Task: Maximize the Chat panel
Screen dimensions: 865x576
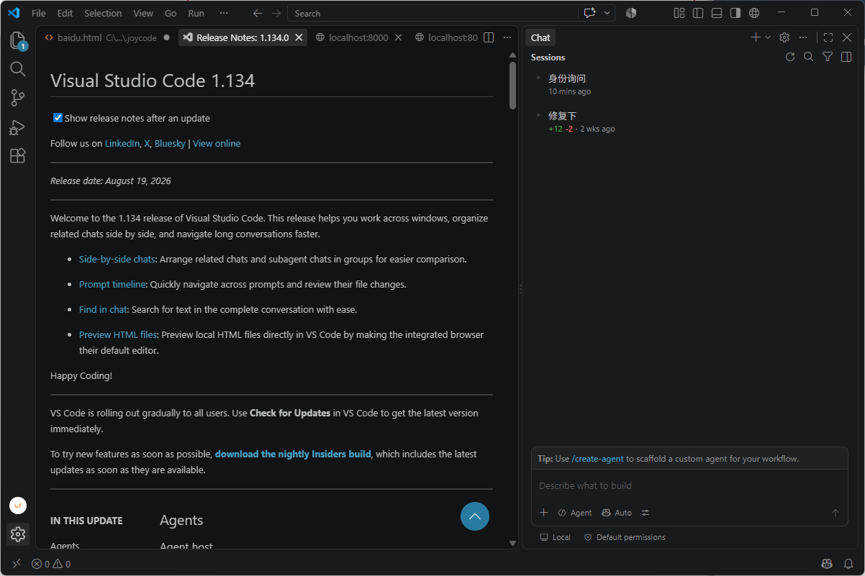Action: click(x=828, y=37)
